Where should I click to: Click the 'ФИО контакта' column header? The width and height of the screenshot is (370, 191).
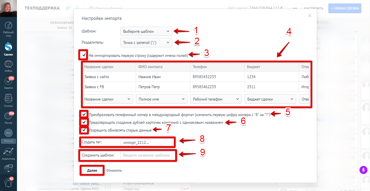pyautogui.click(x=163, y=67)
